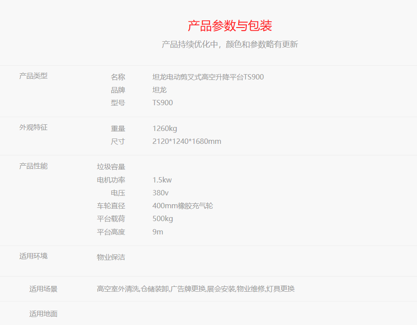Select the platform load value 500kg

tap(163, 219)
